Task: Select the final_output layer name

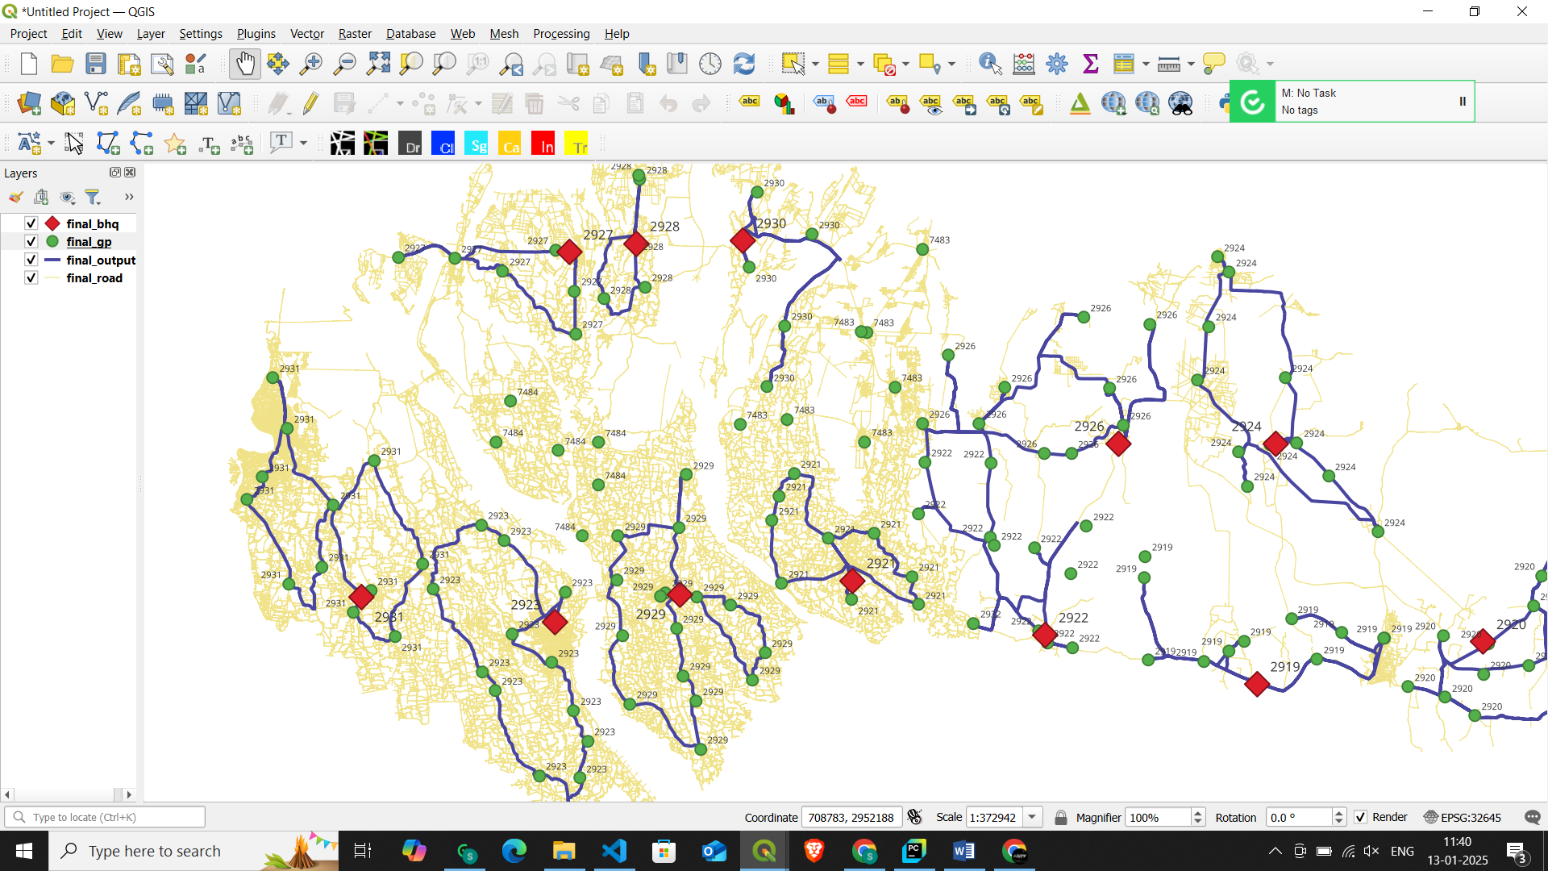Action: (101, 260)
